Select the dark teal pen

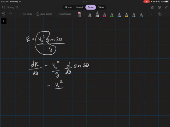click(x=141, y=15)
